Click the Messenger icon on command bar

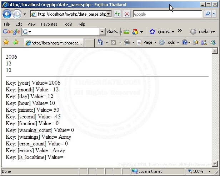coord(213,42)
